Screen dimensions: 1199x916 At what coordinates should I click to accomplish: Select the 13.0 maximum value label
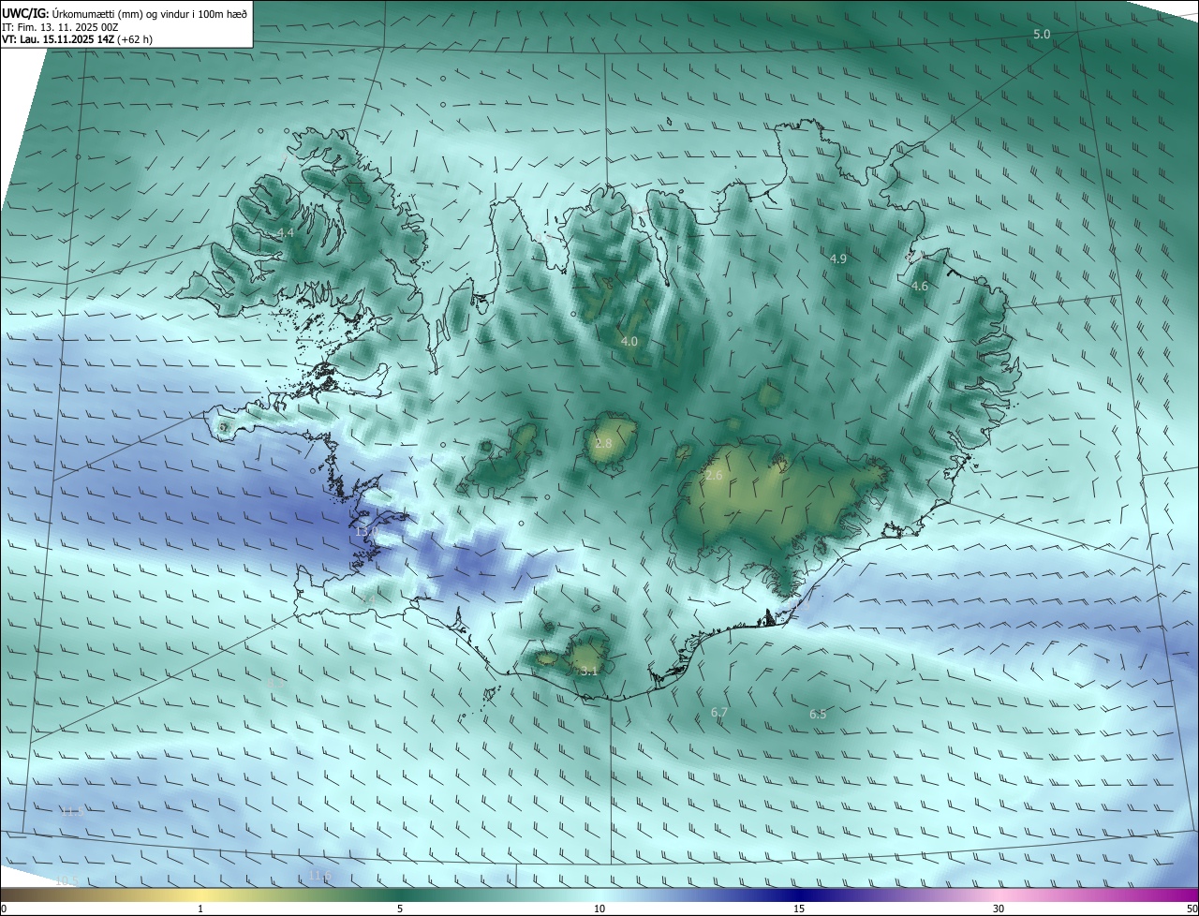click(x=365, y=531)
